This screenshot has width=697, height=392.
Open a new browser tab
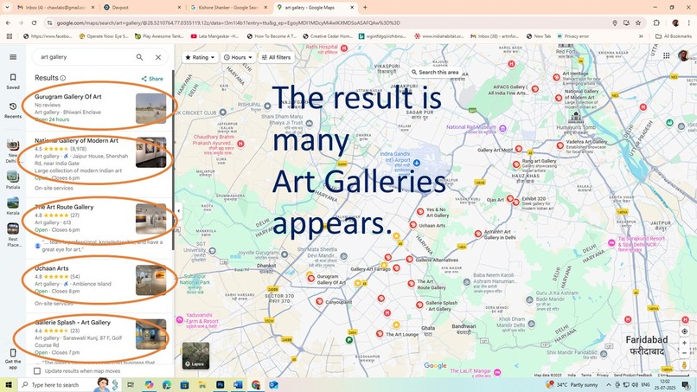365,8
